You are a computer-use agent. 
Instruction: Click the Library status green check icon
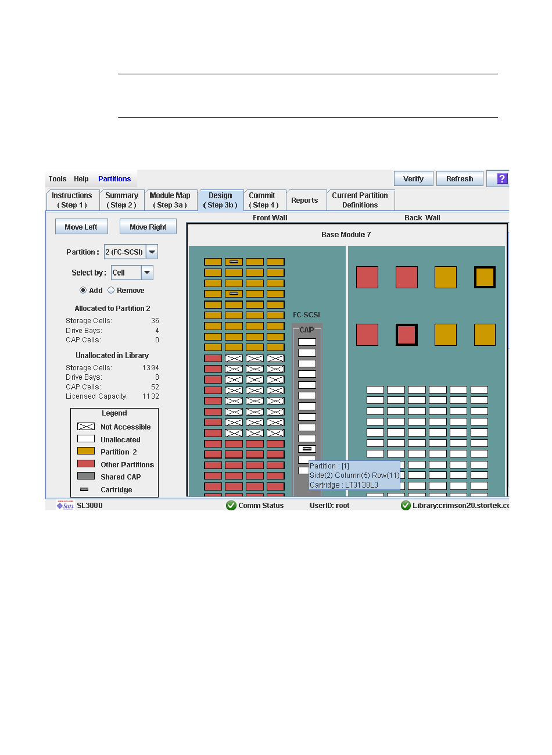406,505
